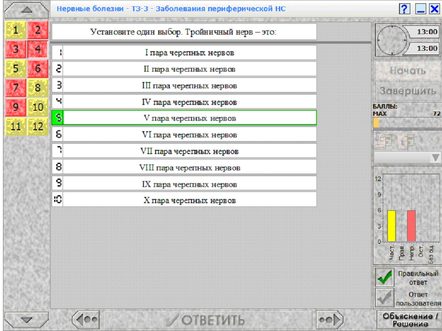Select answer 'IV пара черепных нервов'
Viewport: 442px width, 331px height.
(184, 102)
